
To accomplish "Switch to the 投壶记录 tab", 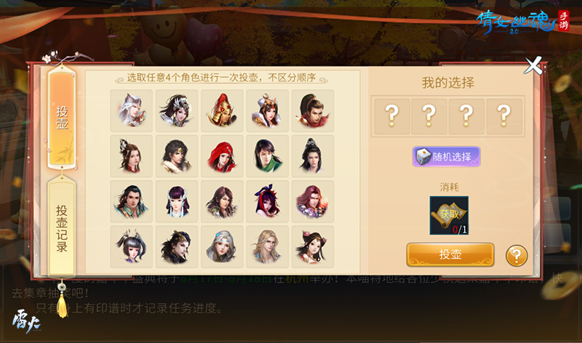I will pos(62,227).
